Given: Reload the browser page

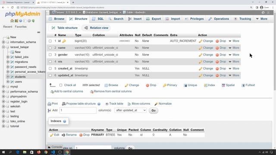Looking at the screenshot, I should (x=13, y=8).
